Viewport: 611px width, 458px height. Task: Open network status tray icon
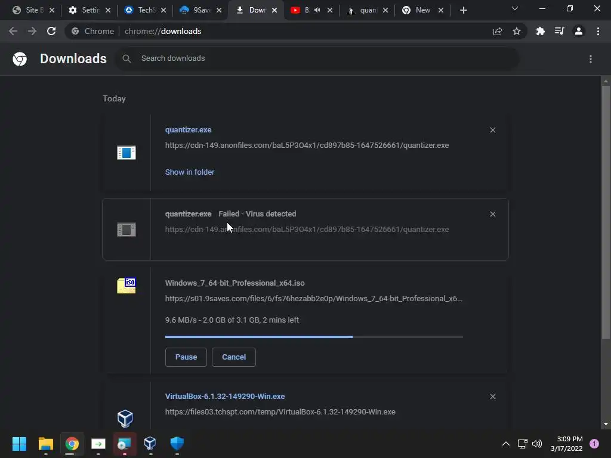[522, 444]
